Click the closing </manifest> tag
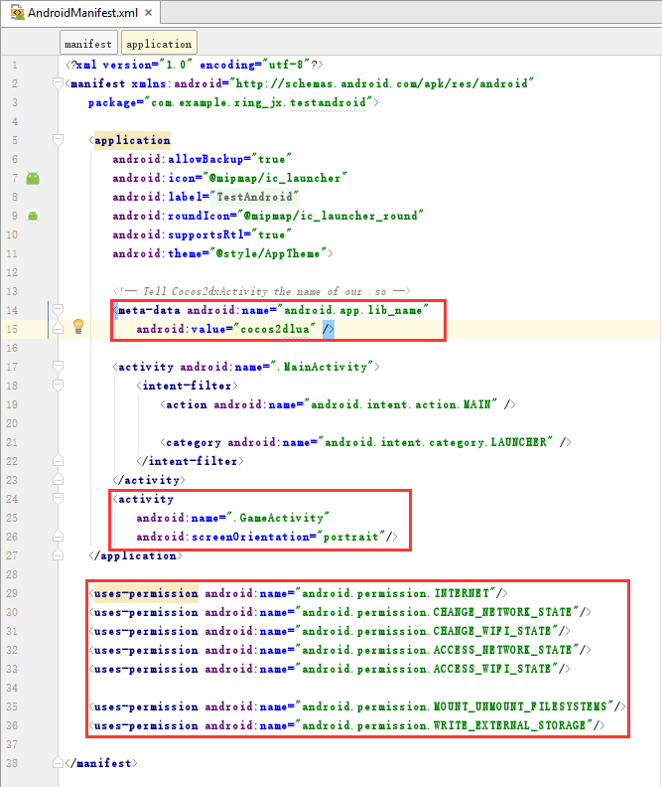Viewport: 662px width, 787px height. tap(101, 763)
